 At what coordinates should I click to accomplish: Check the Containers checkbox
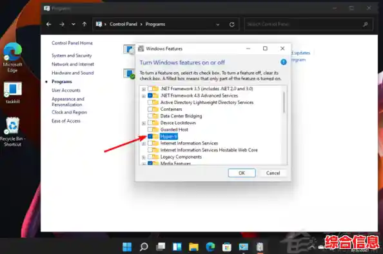[x=150, y=109]
